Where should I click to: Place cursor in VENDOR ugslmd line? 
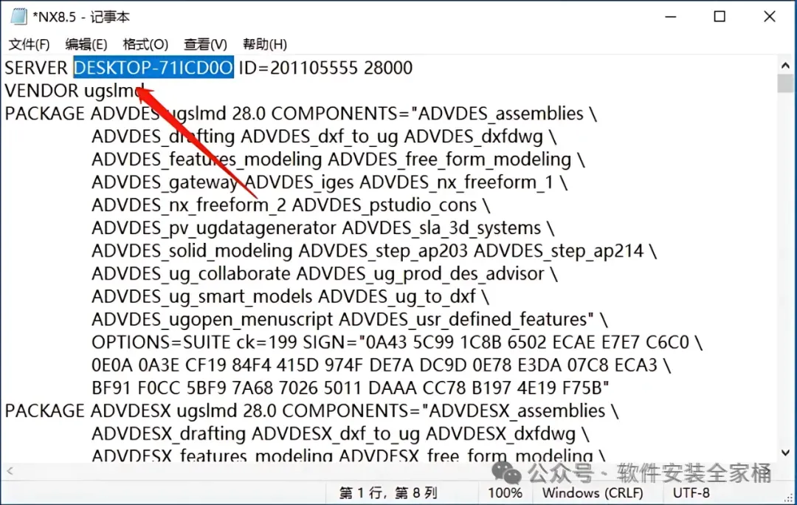[75, 91]
